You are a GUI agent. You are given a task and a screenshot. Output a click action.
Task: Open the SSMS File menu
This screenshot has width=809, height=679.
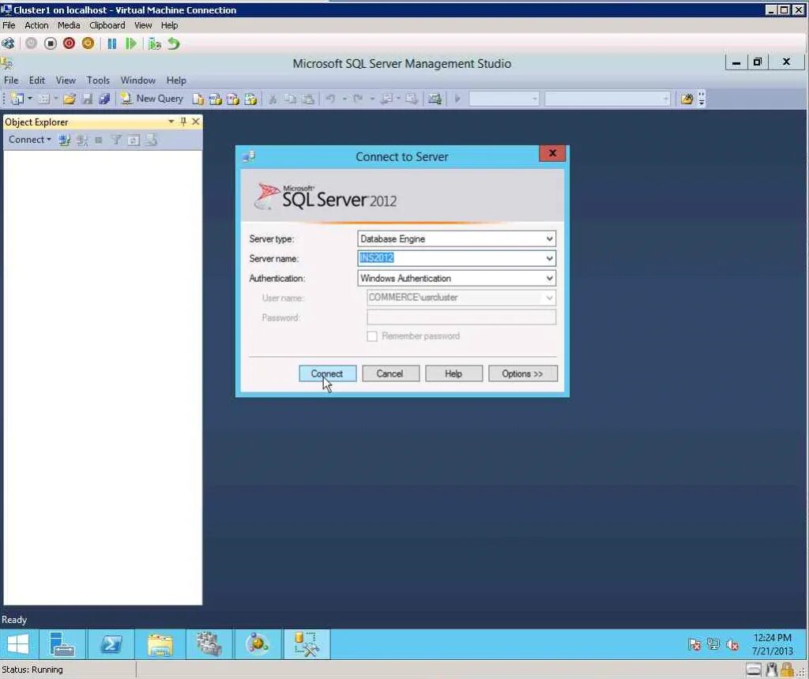11,81
